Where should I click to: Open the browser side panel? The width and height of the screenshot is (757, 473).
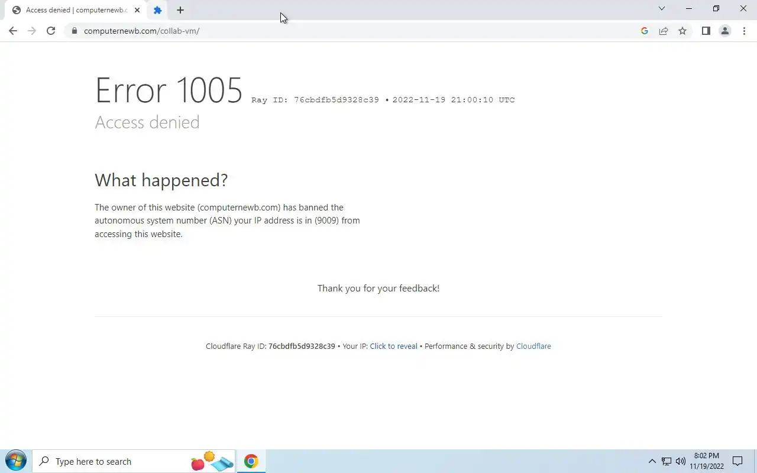706,31
